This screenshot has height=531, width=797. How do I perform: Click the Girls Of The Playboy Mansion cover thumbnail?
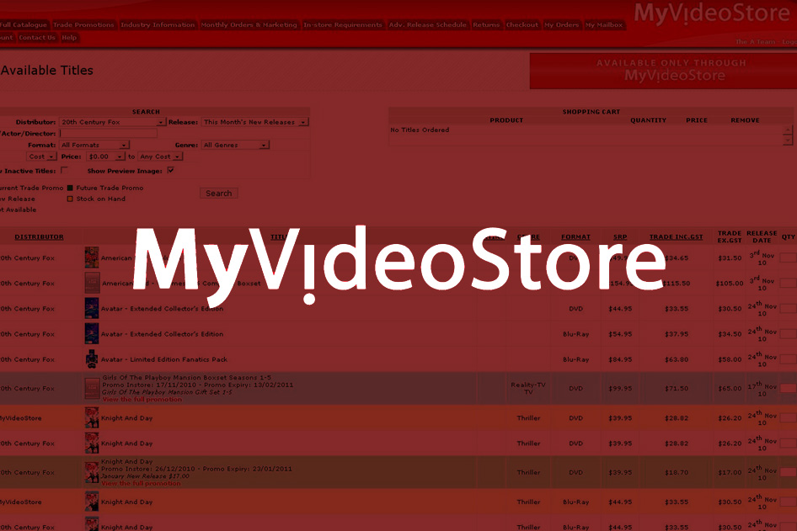[92, 388]
